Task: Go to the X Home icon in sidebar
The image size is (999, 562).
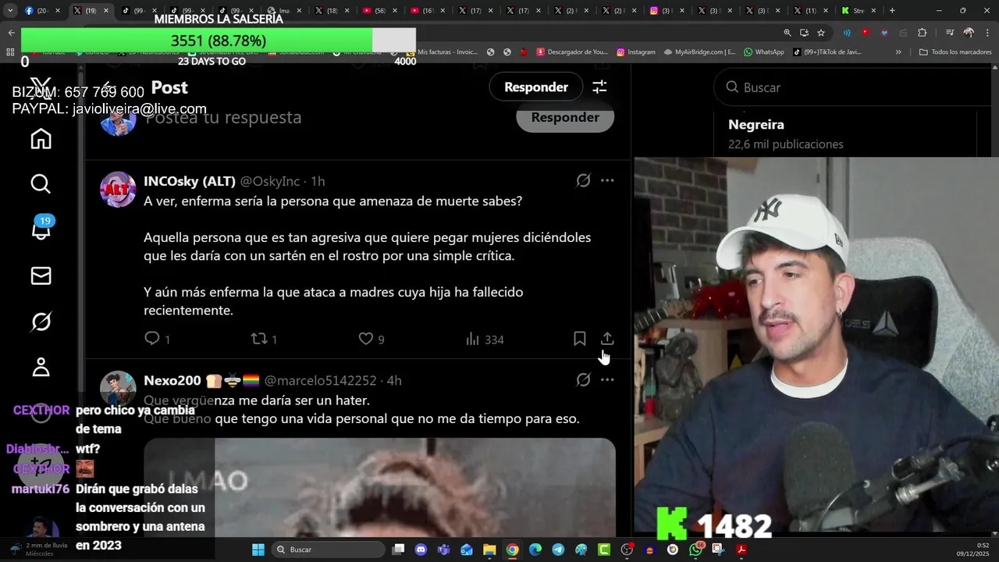Action: (41, 139)
